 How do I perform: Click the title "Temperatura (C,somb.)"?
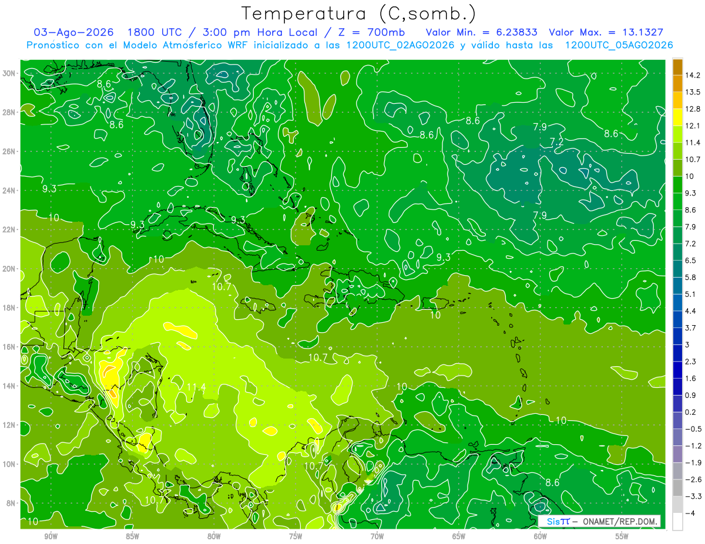(x=359, y=13)
